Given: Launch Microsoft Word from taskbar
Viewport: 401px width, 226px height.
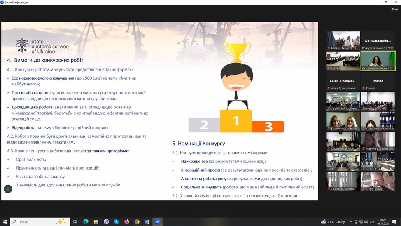Looking at the screenshot, I should pyautogui.click(x=147, y=221).
